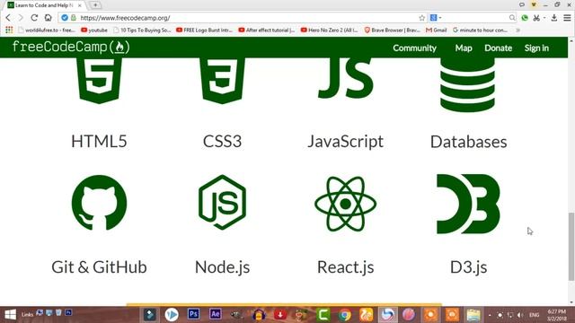Image resolution: width=575 pixels, height=323 pixels.
Task: Open FREE Logo Burst Intro bookmark
Action: coord(205,30)
